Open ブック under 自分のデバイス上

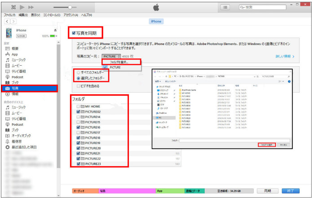pyautogui.click(x=15, y=130)
